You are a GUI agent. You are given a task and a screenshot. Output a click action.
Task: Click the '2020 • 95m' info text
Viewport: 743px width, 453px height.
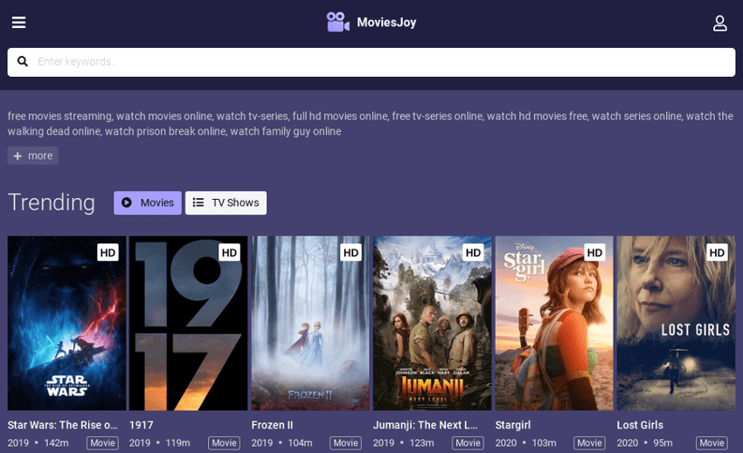pyautogui.click(x=644, y=443)
